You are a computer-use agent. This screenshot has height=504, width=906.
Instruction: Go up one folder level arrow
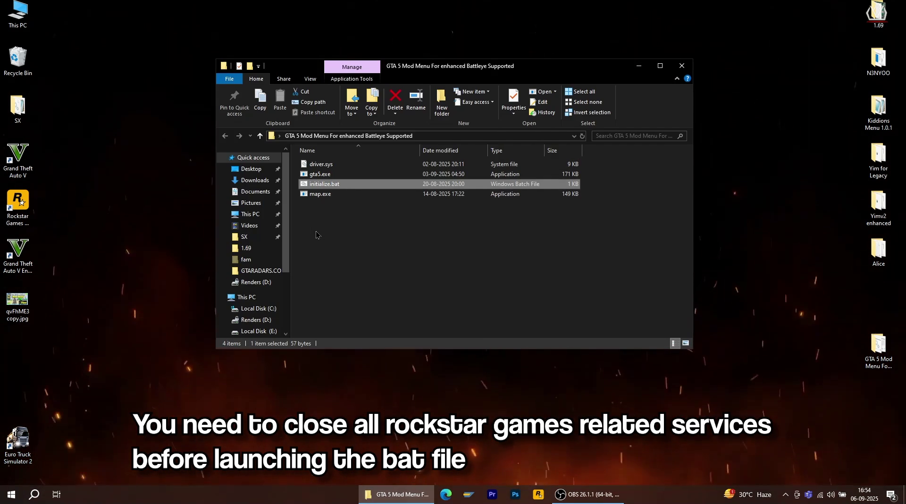260,136
